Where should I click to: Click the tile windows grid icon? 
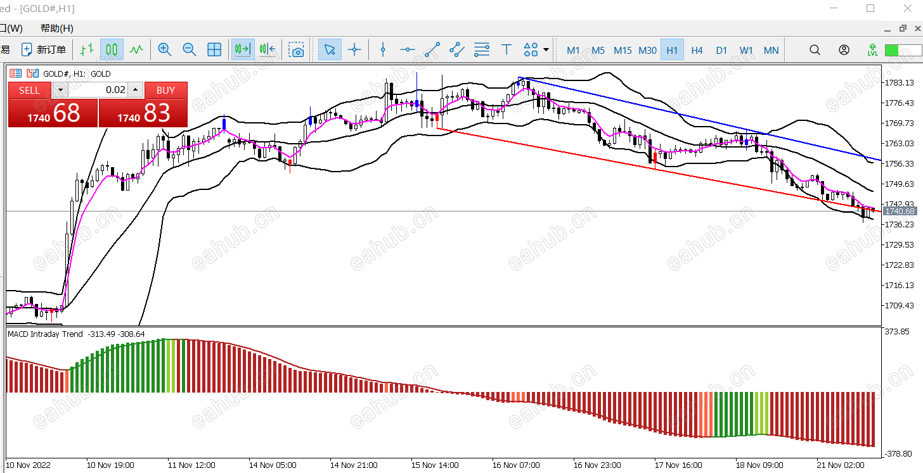click(214, 49)
